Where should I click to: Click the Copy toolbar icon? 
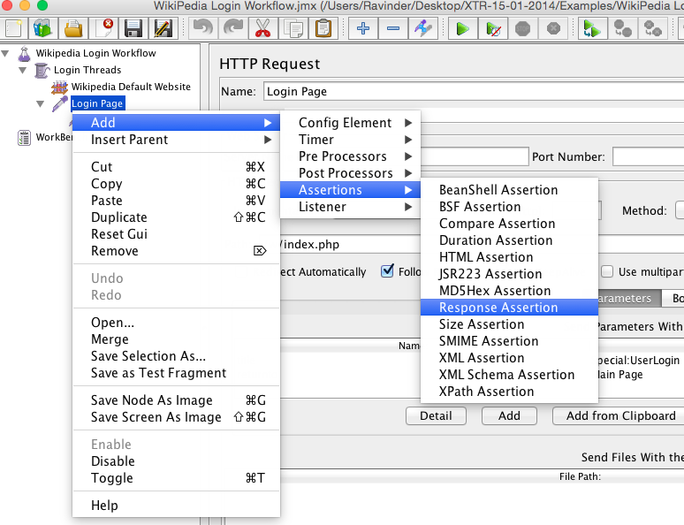pyautogui.click(x=293, y=28)
